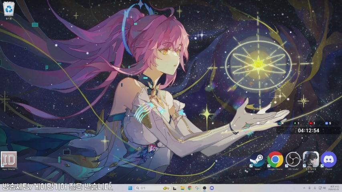
Task: Click the viewer counter showing 4
Action: point(281,123)
